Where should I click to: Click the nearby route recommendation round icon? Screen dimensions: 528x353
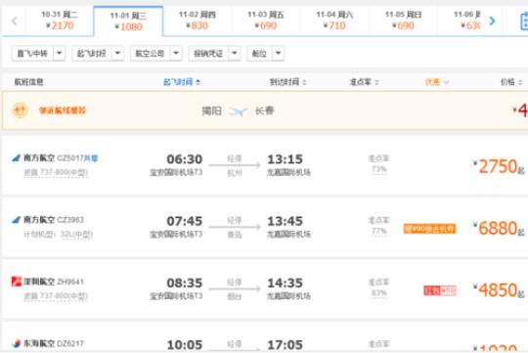[20, 110]
